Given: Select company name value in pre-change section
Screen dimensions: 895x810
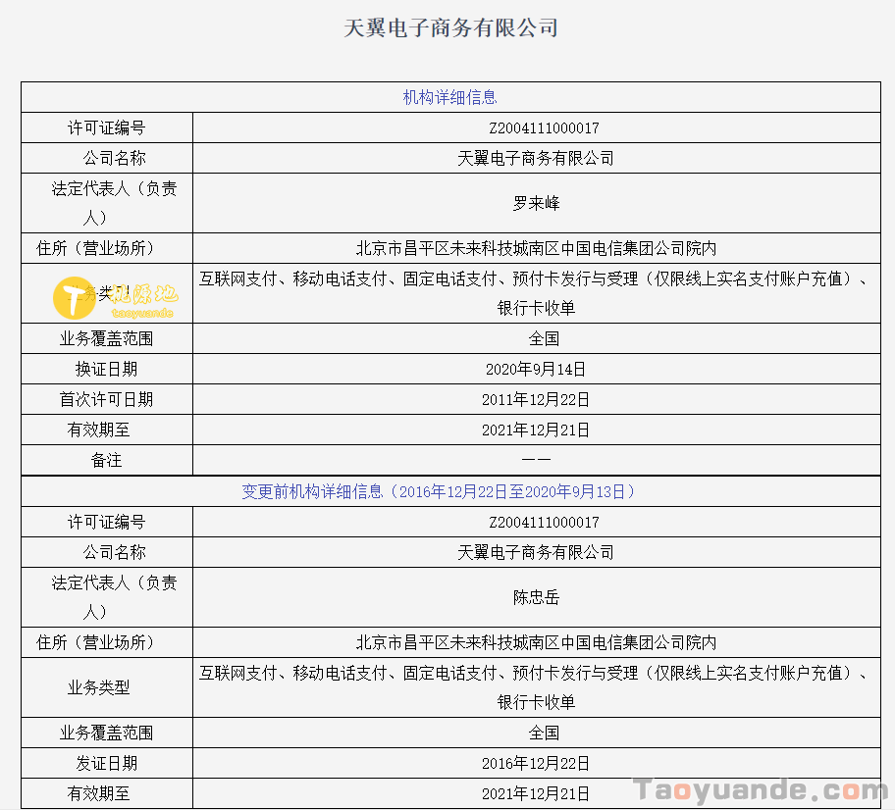Looking at the screenshot, I should pyautogui.click(x=536, y=552).
